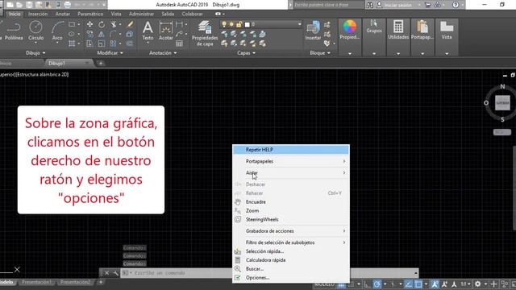Open the layer selection combo box
Screen dimensions: 516x290
(x=261, y=24)
